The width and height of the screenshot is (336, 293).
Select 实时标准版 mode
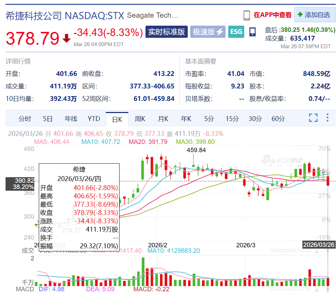point(167,32)
